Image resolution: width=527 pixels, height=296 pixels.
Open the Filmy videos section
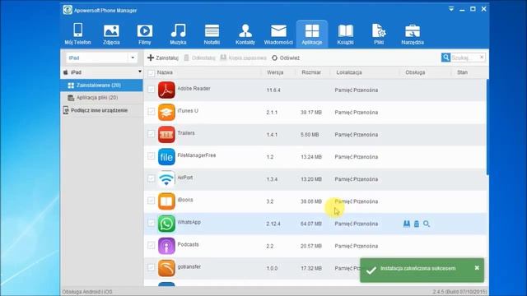pos(145,34)
